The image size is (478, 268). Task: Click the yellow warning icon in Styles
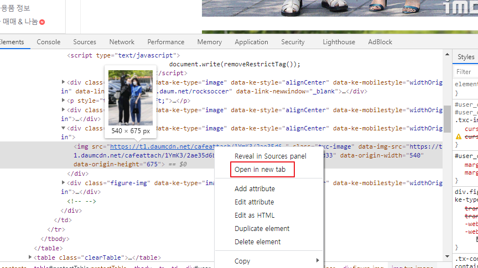tap(459, 136)
